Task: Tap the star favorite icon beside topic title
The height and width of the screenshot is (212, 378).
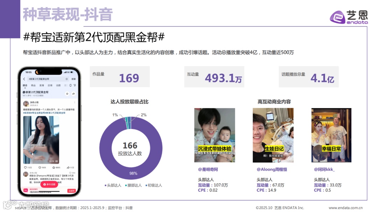Action: (x=67, y=94)
